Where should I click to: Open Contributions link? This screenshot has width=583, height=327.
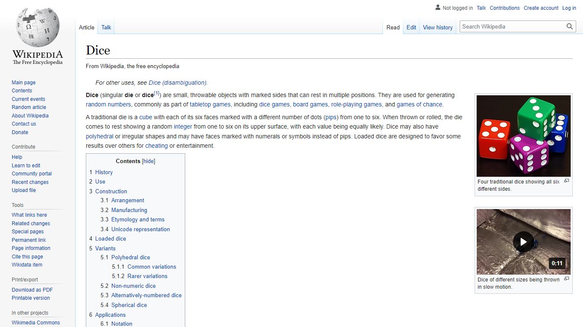click(505, 8)
